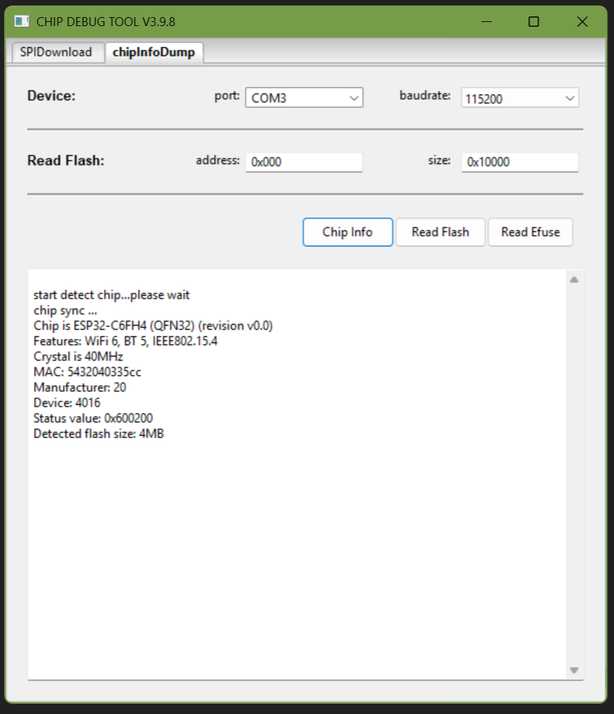The height and width of the screenshot is (714, 614).
Task: Click the 'Manufacturer: 20' log line
Action: point(79,388)
